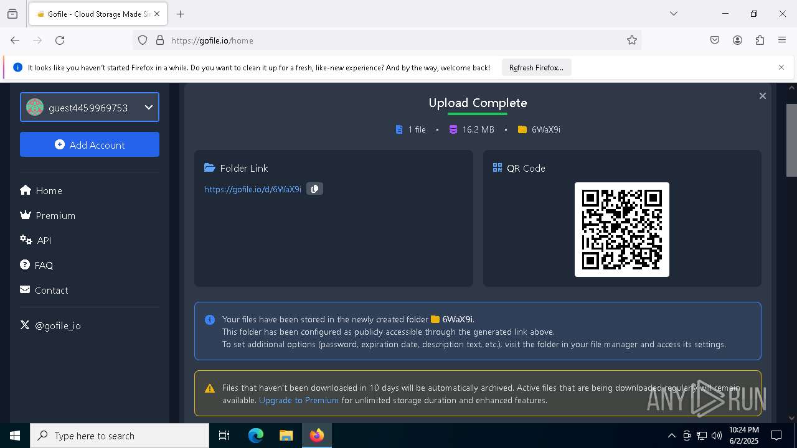The image size is (797, 448).
Task: Select the Gofile - Cloud Storage tab
Action: [97, 14]
